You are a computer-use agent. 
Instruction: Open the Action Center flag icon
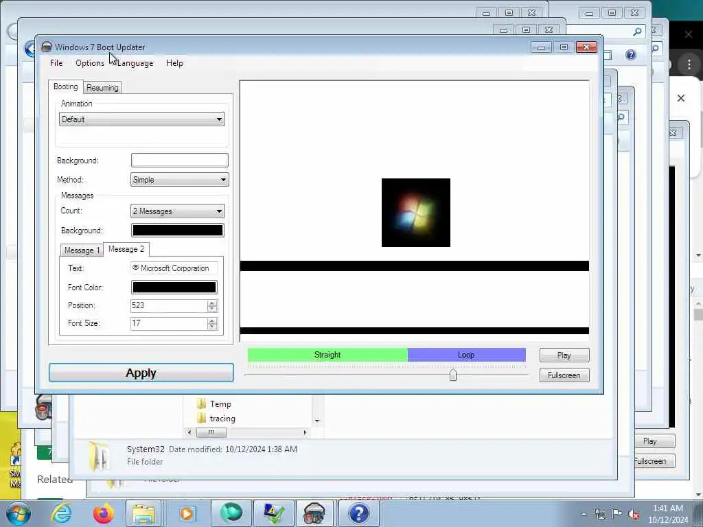click(616, 514)
